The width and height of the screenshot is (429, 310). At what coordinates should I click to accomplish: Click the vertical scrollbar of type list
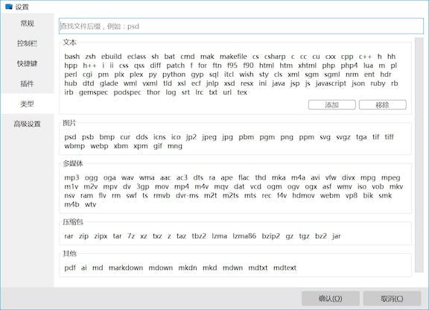click(419, 155)
